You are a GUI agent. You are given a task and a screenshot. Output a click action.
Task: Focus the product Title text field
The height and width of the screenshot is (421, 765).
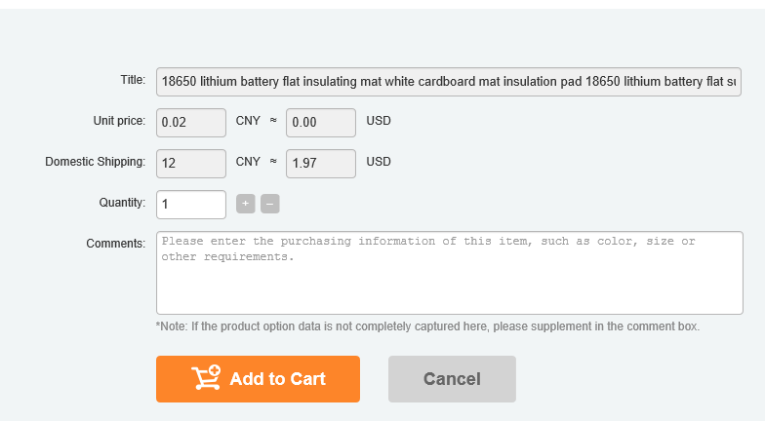[x=449, y=81]
